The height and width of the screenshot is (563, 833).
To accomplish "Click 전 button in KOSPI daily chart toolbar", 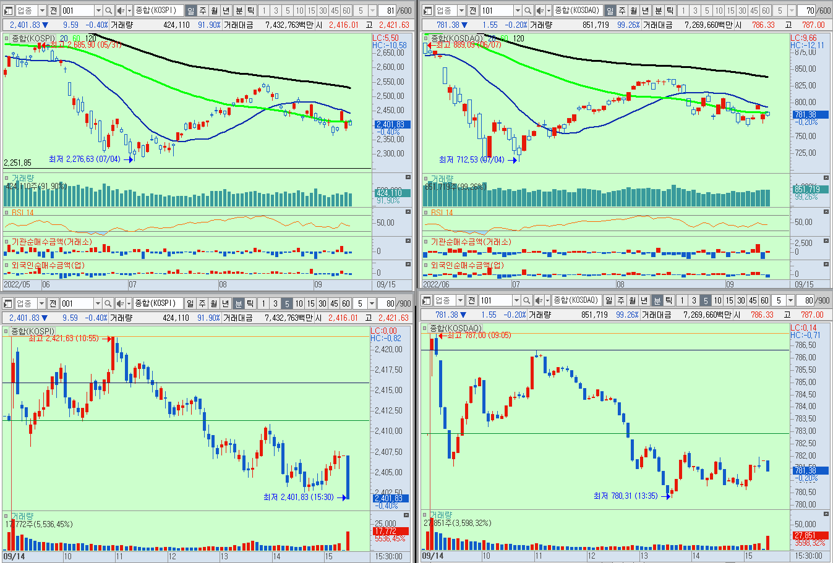I will pos(54,11).
